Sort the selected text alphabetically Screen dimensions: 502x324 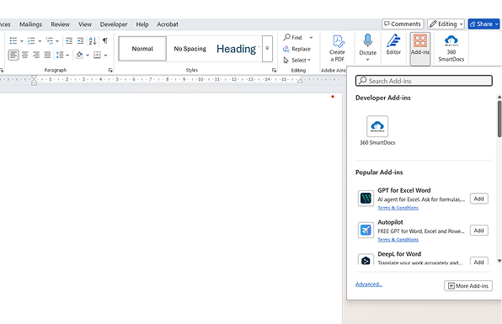coord(93,40)
